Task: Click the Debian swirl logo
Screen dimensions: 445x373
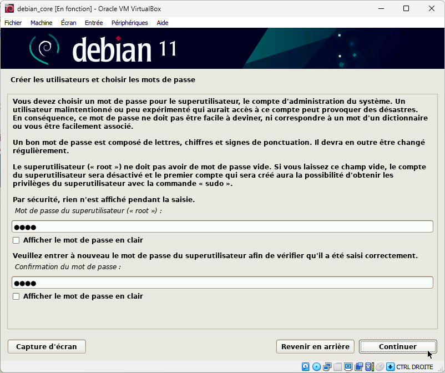Action: coord(44,49)
